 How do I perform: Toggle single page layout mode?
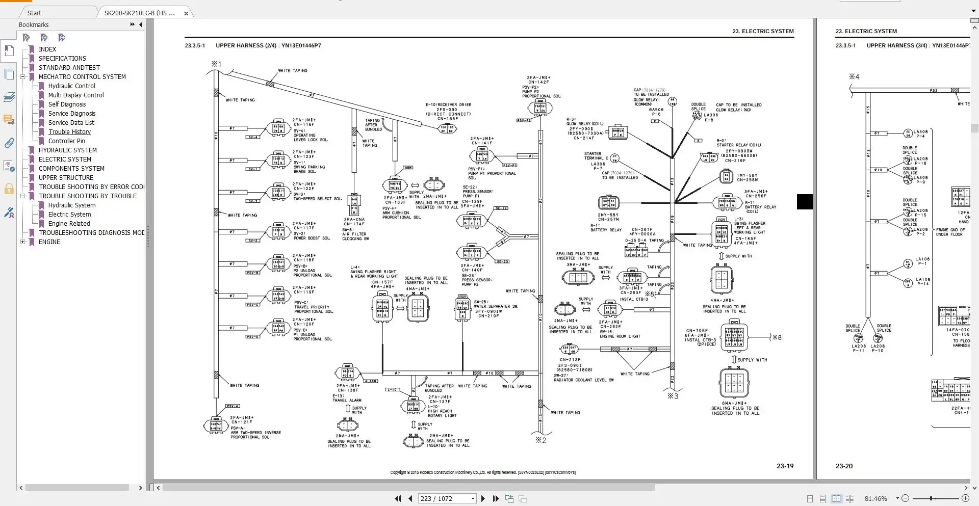point(811,498)
